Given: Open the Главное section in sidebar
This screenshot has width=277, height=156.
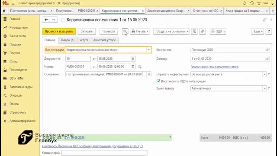Looking at the screenshot, I should click(15, 19).
